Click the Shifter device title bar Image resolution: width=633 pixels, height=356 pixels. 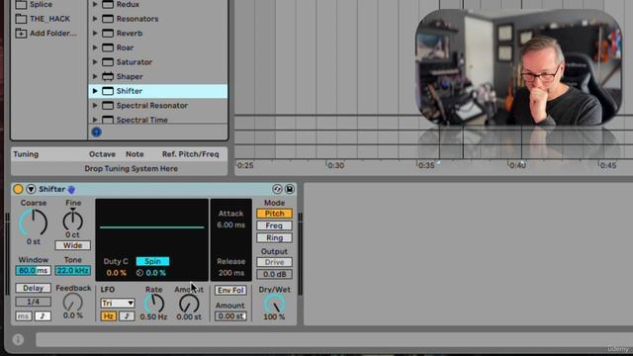point(153,189)
